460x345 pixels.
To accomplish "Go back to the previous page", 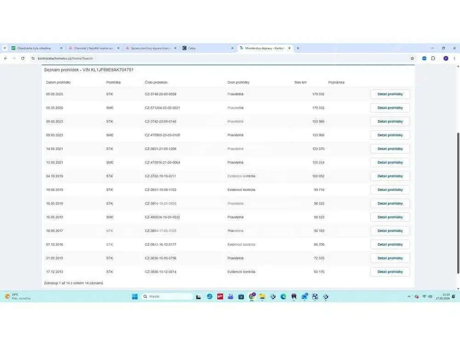I will 5,58.
